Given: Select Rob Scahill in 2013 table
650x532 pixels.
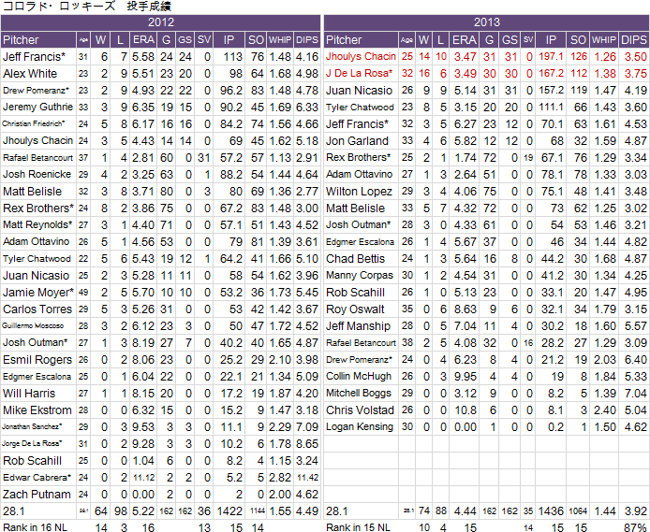Looking at the screenshot, I should pyautogui.click(x=355, y=293).
